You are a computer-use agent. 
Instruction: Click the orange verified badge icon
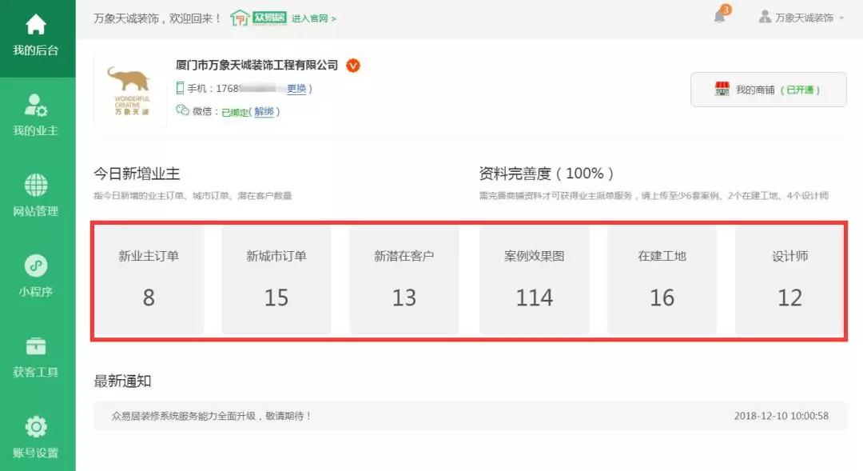353,66
